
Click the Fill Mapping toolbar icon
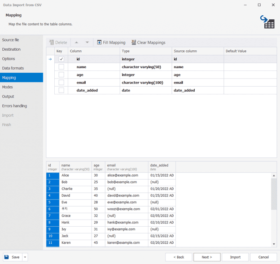coord(100,43)
